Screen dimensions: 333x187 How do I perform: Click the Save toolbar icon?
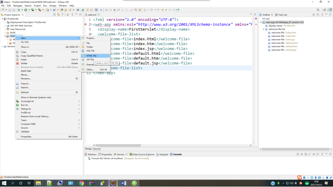(x=10, y=10)
